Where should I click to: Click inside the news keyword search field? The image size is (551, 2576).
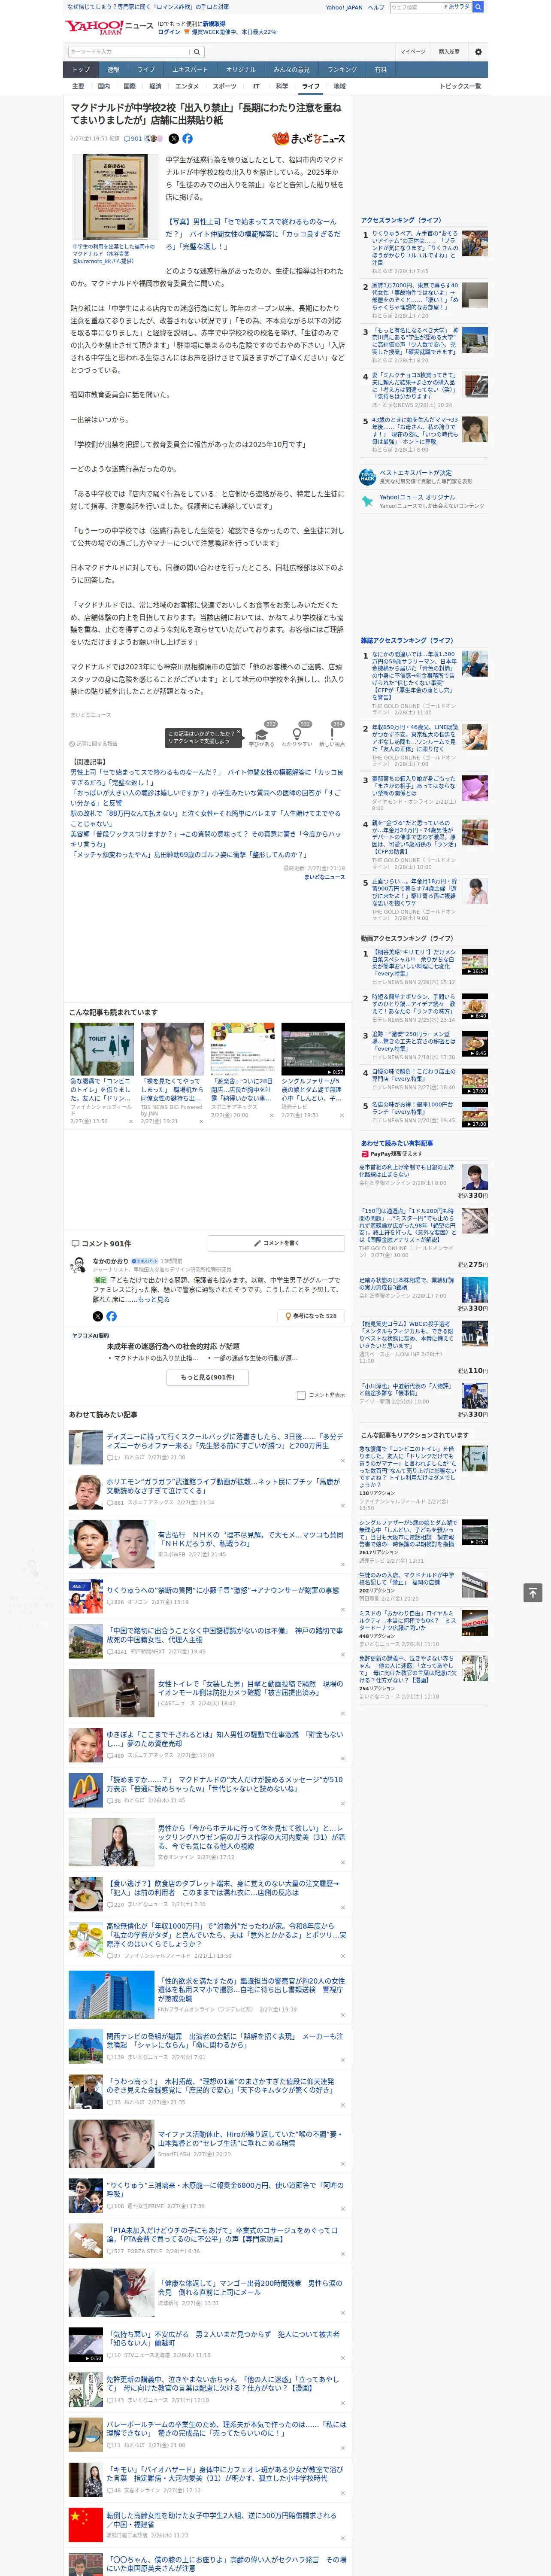point(129,51)
